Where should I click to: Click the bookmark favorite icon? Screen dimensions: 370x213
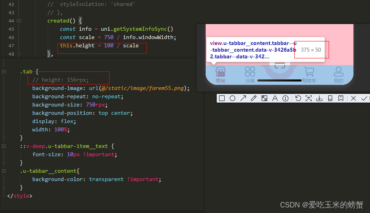[x=341, y=98]
